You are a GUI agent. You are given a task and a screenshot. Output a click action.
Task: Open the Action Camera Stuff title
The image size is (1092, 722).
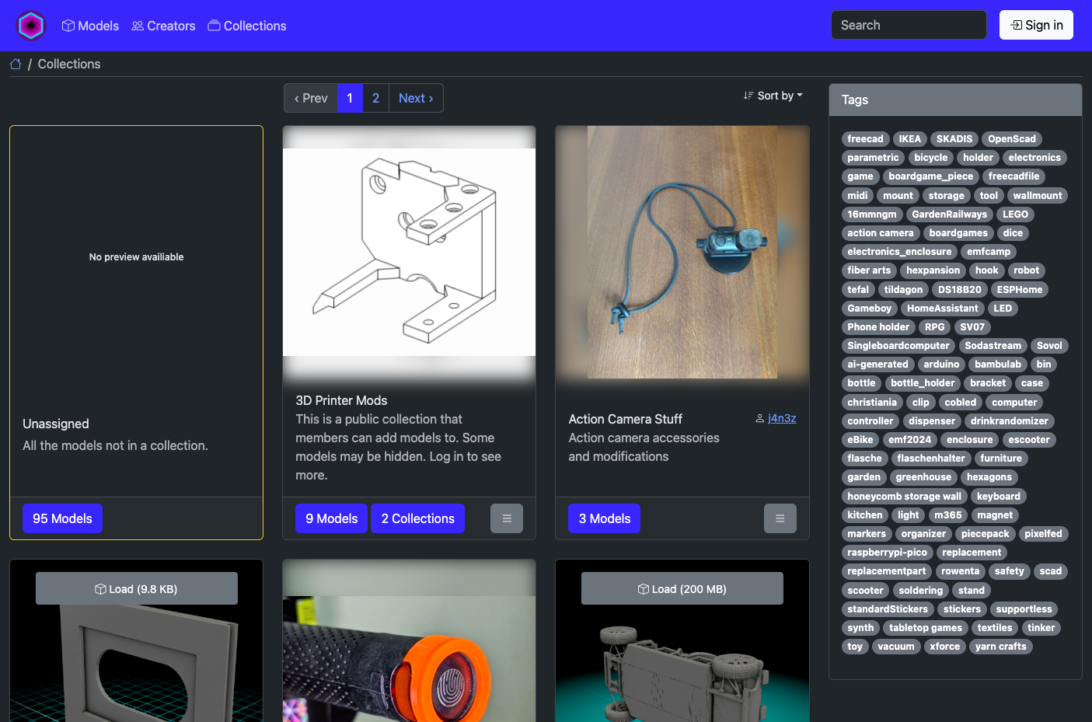click(x=626, y=419)
